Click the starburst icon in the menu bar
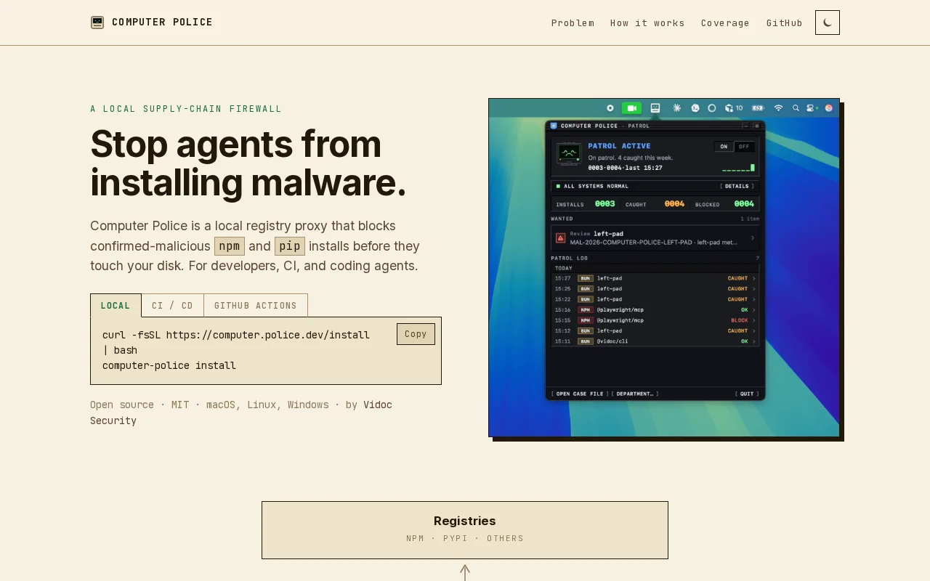The height and width of the screenshot is (581, 930). tap(677, 108)
